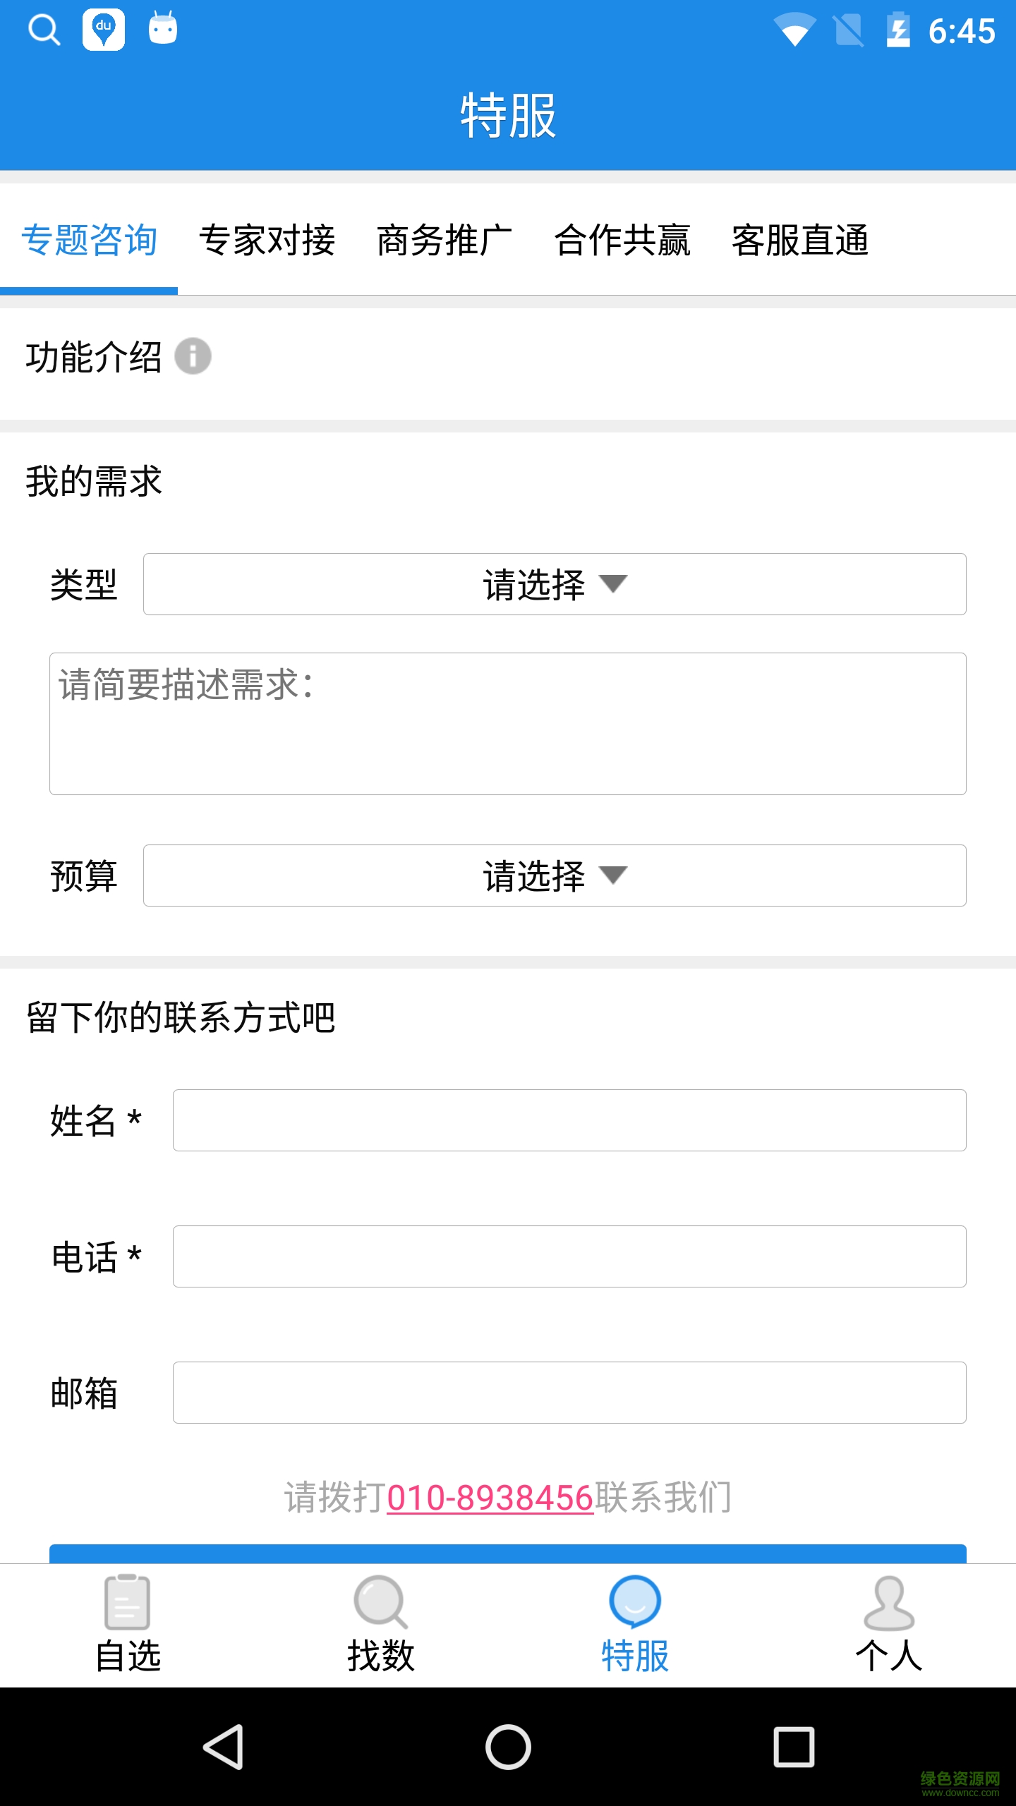Switch to the 专家对接 tab
The height and width of the screenshot is (1806, 1016).
click(267, 240)
